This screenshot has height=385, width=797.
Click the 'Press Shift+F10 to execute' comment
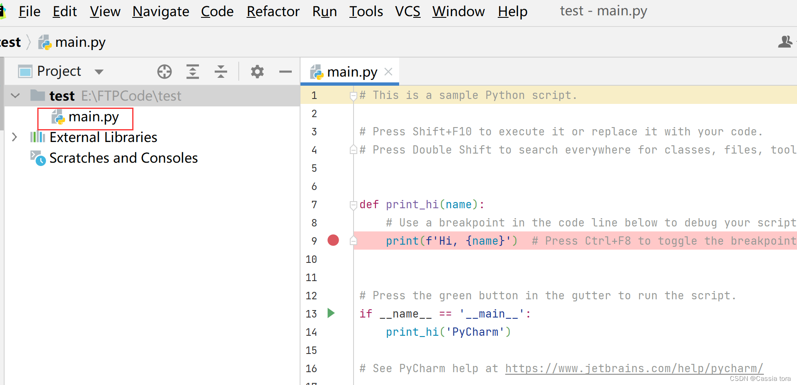click(x=561, y=132)
